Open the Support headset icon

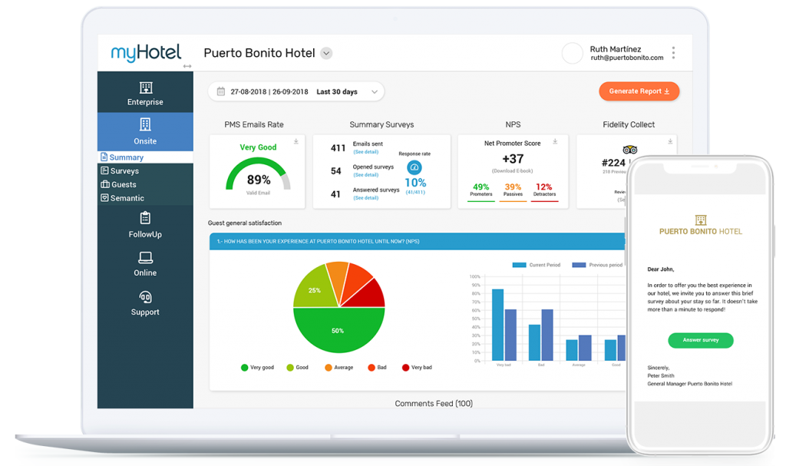pyautogui.click(x=145, y=297)
